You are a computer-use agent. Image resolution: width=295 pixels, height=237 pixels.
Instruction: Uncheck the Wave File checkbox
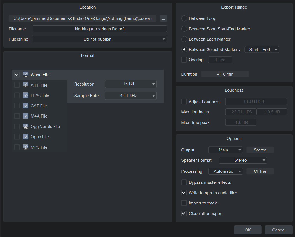(x=17, y=74)
